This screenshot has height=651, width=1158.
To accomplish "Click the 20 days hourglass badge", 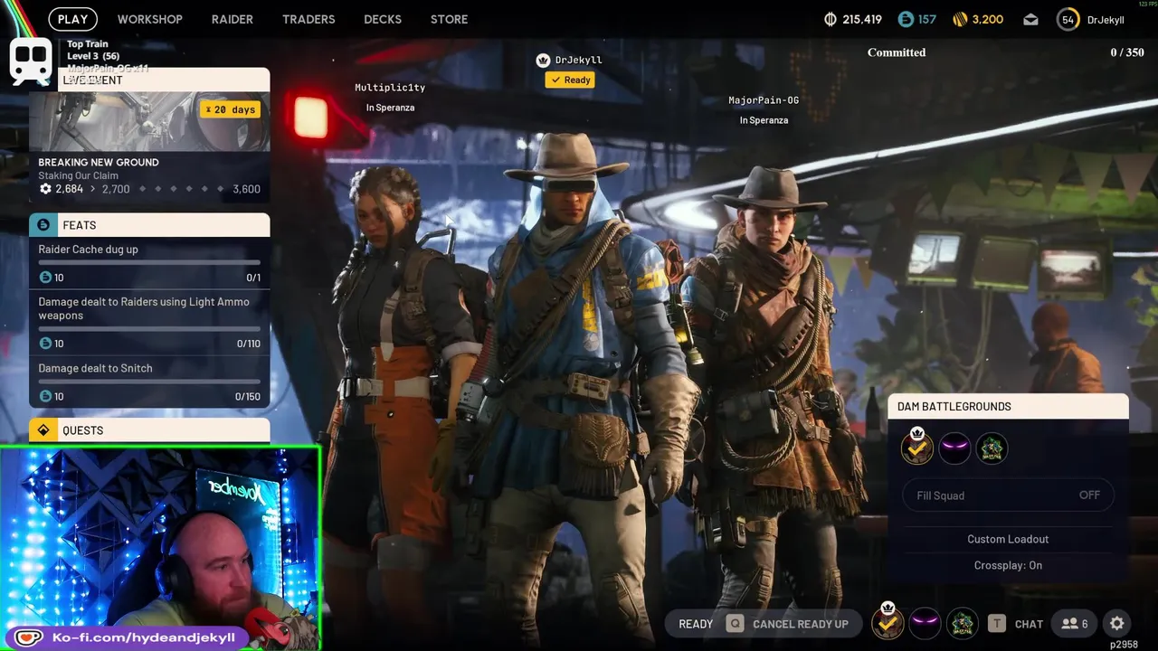I will point(231,109).
